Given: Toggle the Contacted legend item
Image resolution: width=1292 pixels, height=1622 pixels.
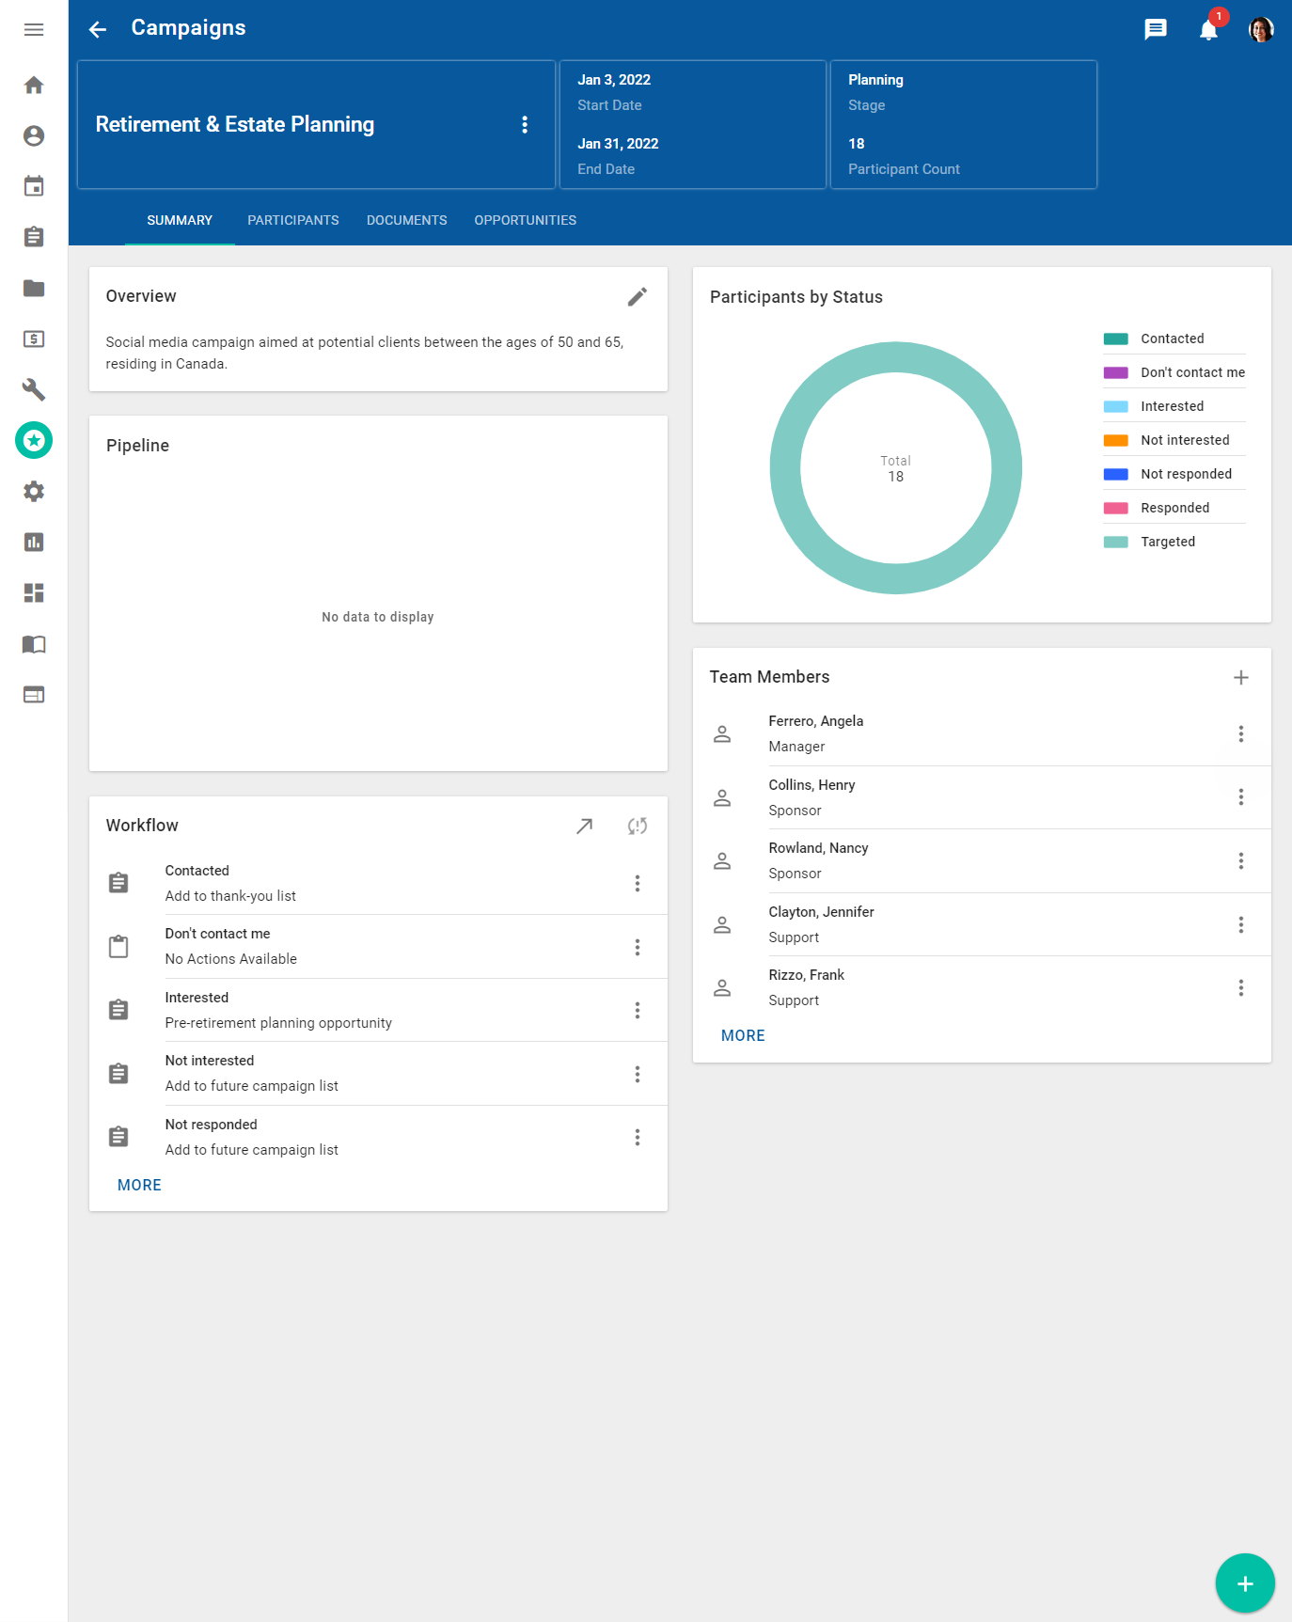Looking at the screenshot, I should (1172, 339).
